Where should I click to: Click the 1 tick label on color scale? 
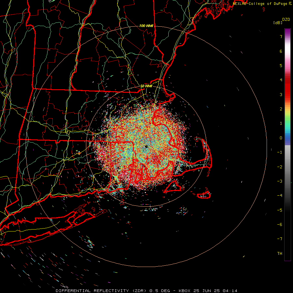[x=281, y=123]
